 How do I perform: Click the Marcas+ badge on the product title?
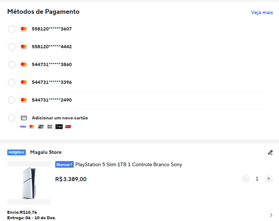pyautogui.click(x=64, y=164)
